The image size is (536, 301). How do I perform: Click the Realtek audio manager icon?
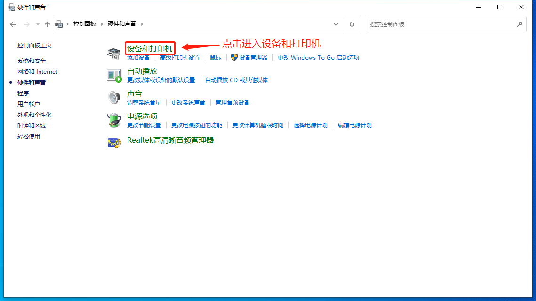114,142
